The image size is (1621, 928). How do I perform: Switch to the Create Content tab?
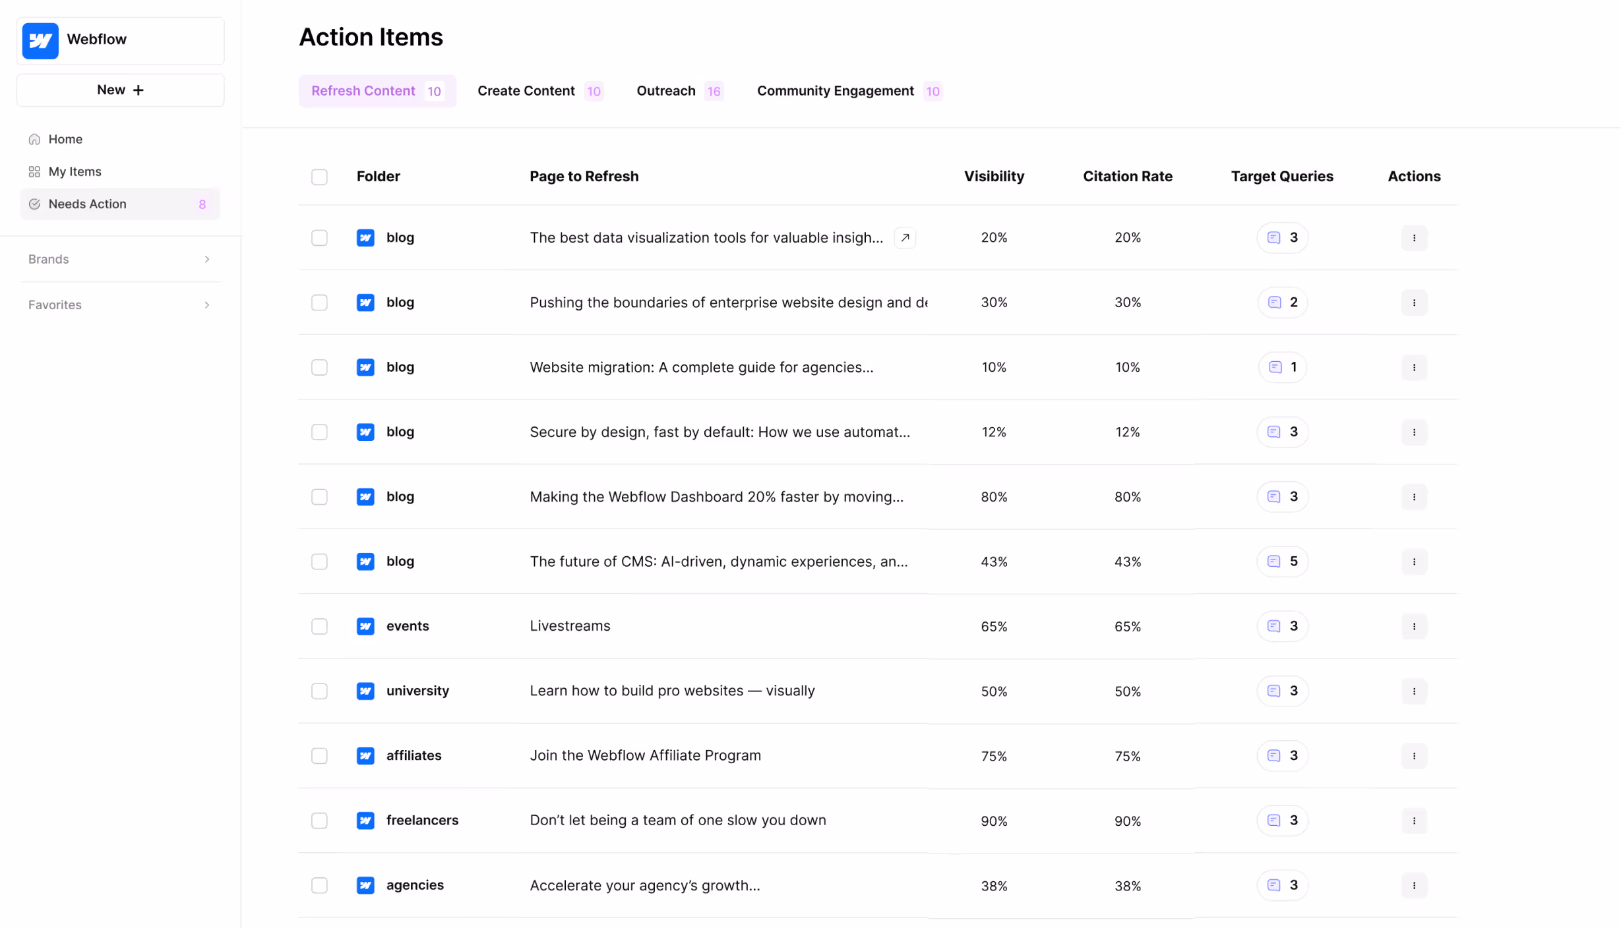click(x=539, y=91)
